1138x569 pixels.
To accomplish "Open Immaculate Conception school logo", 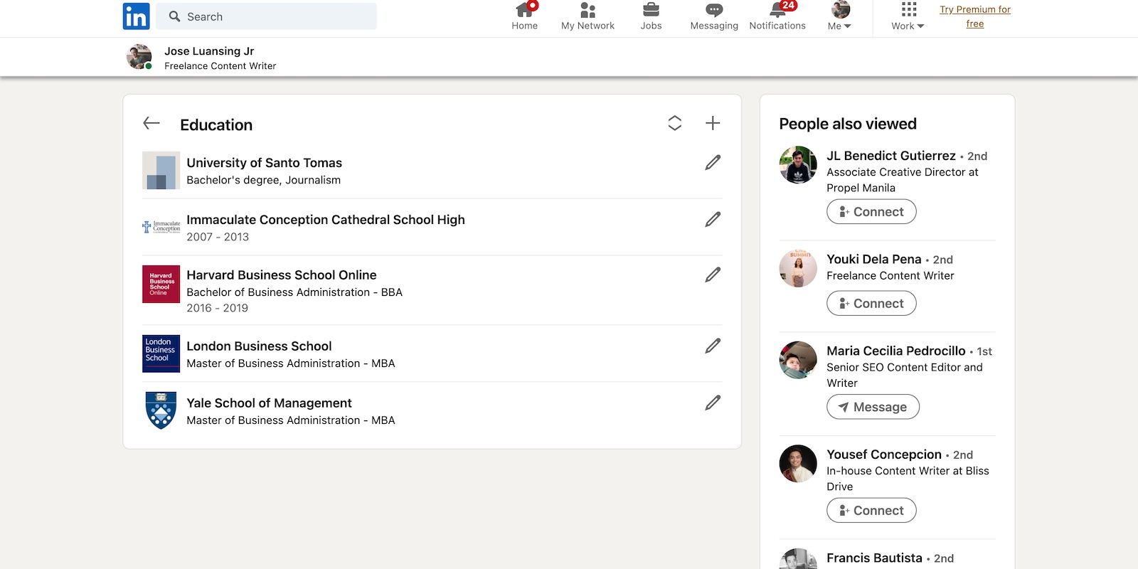I will [161, 227].
